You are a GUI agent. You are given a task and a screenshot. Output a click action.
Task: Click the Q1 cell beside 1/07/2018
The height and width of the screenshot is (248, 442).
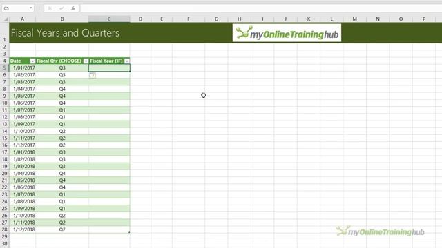(x=62, y=194)
